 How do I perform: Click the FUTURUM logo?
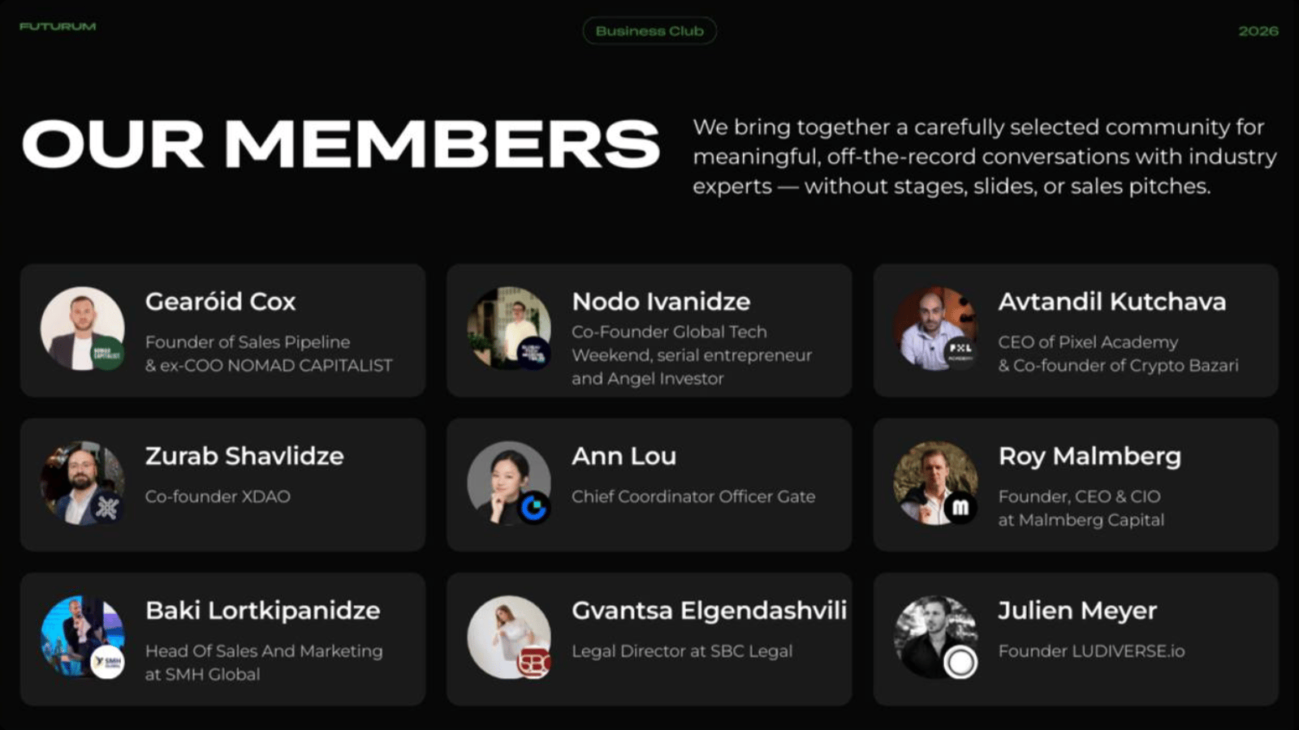pos(58,27)
